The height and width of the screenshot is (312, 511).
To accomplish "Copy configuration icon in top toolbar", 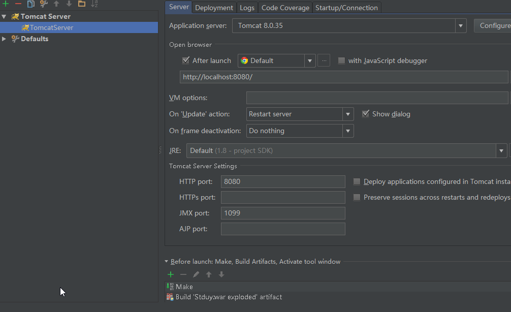I will [x=31, y=4].
